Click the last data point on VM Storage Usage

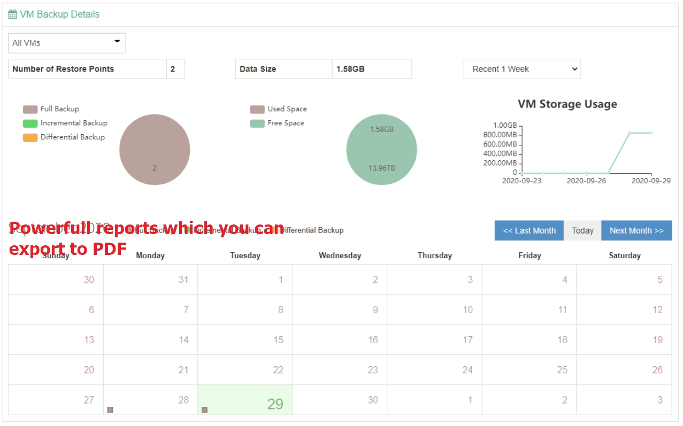(651, 132)
